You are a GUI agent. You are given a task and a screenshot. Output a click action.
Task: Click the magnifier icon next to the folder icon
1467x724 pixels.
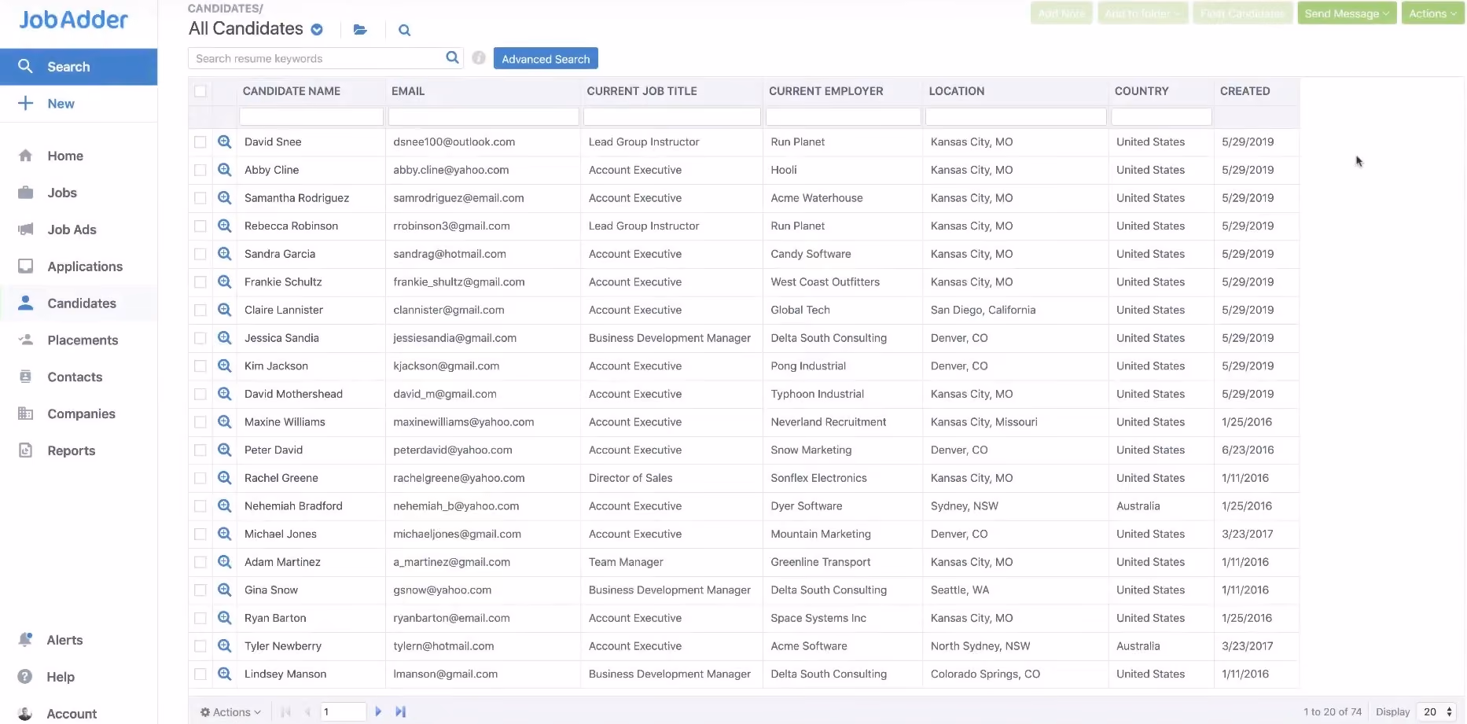coord(404,30)
